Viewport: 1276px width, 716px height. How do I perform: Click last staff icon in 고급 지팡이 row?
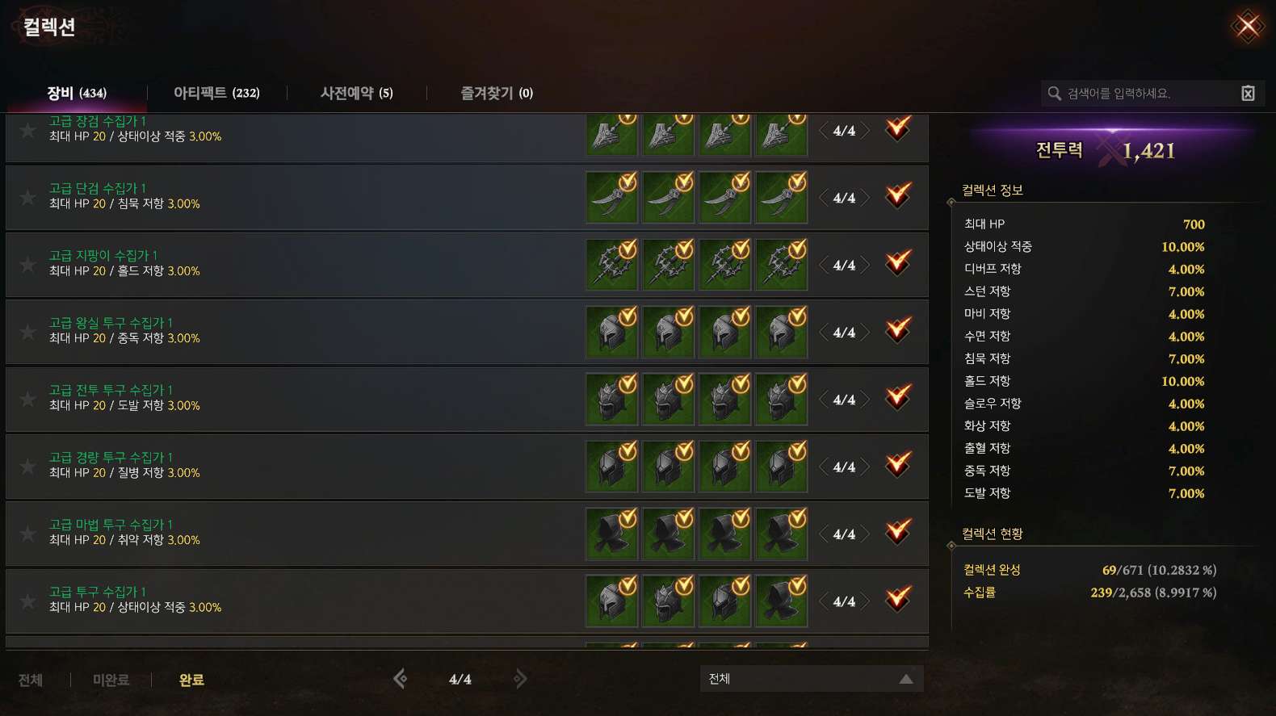point(782,265)
